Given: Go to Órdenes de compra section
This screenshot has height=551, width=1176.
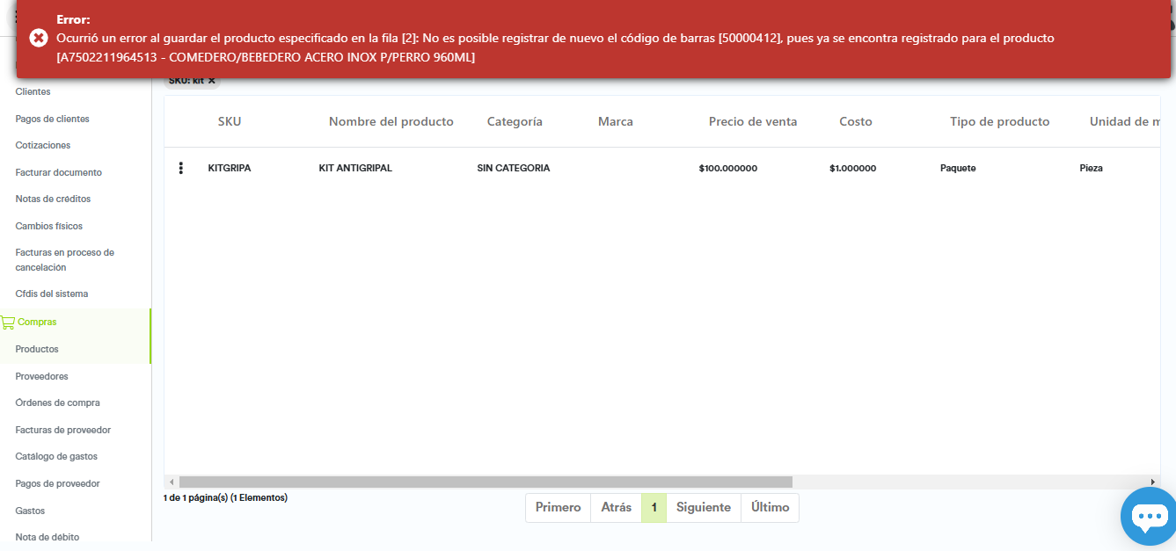Looking at the screenshot, I should pos(57,402).
